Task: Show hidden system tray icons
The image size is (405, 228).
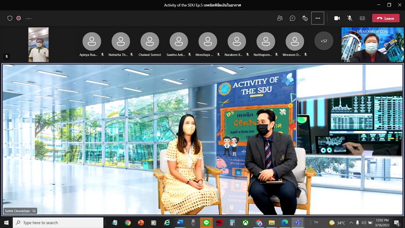Action: pos(351,223)
